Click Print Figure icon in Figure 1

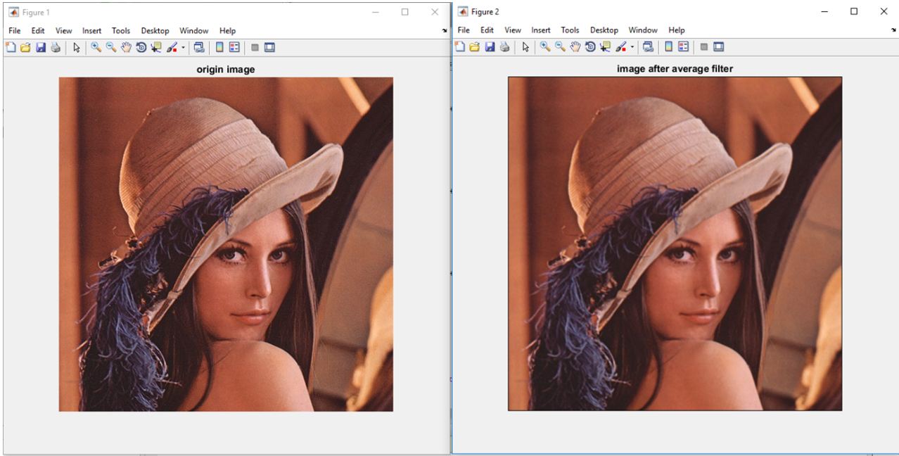[55, 48]
